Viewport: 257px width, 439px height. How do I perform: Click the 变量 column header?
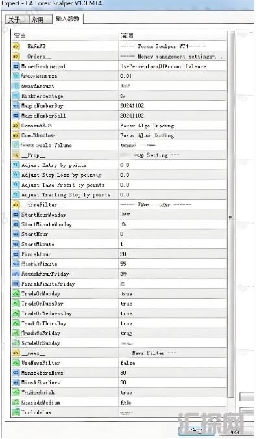point(65,36)
